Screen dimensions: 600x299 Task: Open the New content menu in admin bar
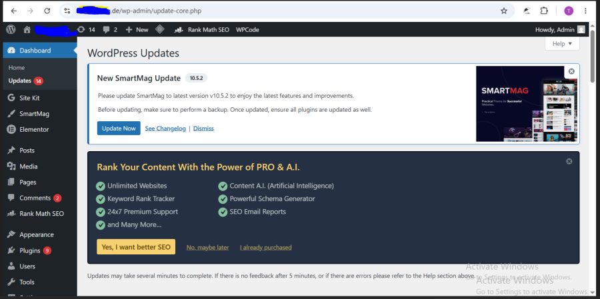(x=137, y=29)
